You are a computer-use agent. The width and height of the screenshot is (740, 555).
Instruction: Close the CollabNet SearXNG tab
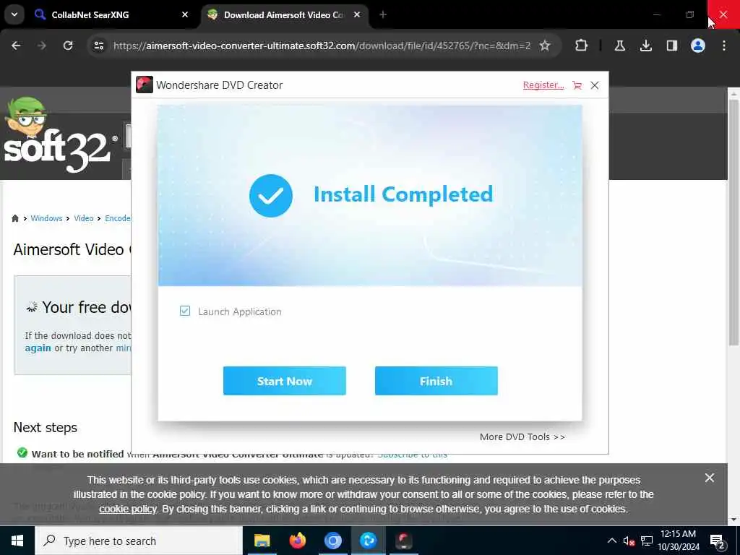coord(185,14)
